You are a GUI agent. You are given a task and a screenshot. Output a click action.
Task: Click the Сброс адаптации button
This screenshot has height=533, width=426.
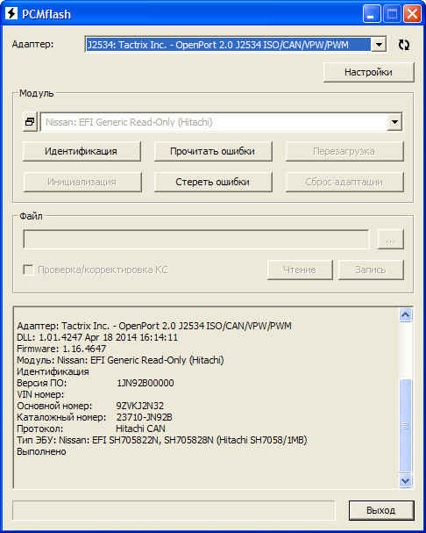(344, 182)
